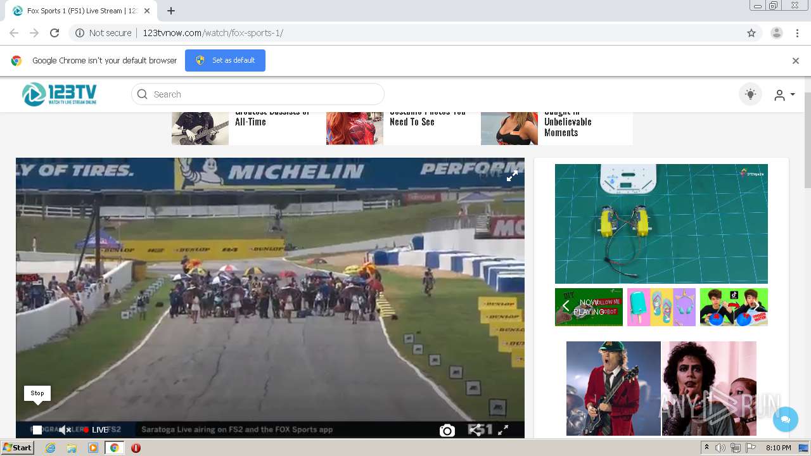Viewport: 811px width, 456px height.
Task: Set Chrome as default browser
Action: click(x=225, y=60)
